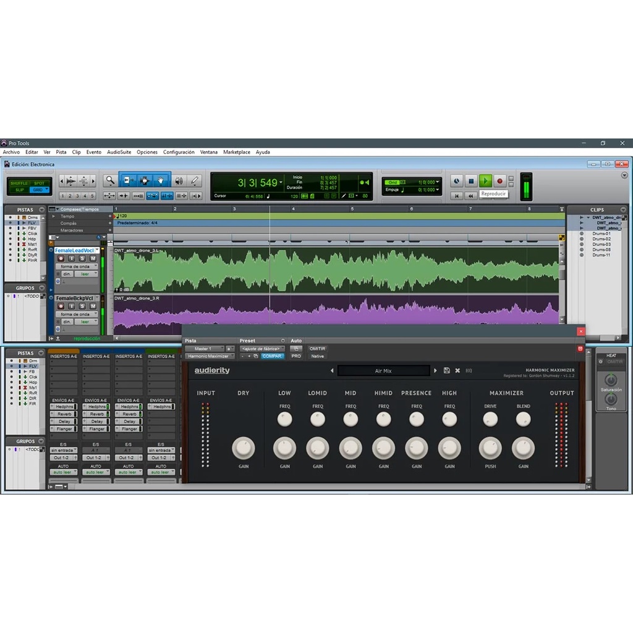Select the Trim tool in toolbar

[127, 181]
